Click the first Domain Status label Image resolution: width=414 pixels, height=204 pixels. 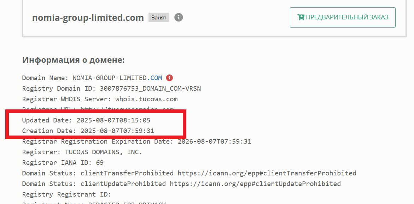49,173
